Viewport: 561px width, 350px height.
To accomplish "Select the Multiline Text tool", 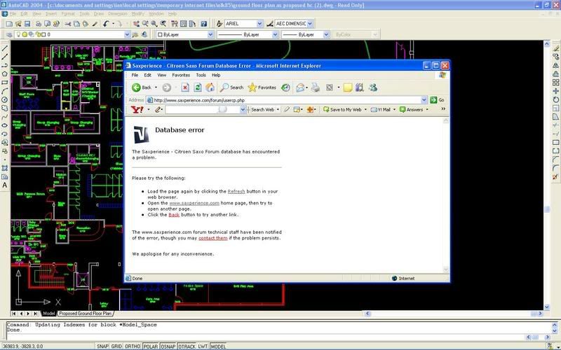I will [5, 185].
